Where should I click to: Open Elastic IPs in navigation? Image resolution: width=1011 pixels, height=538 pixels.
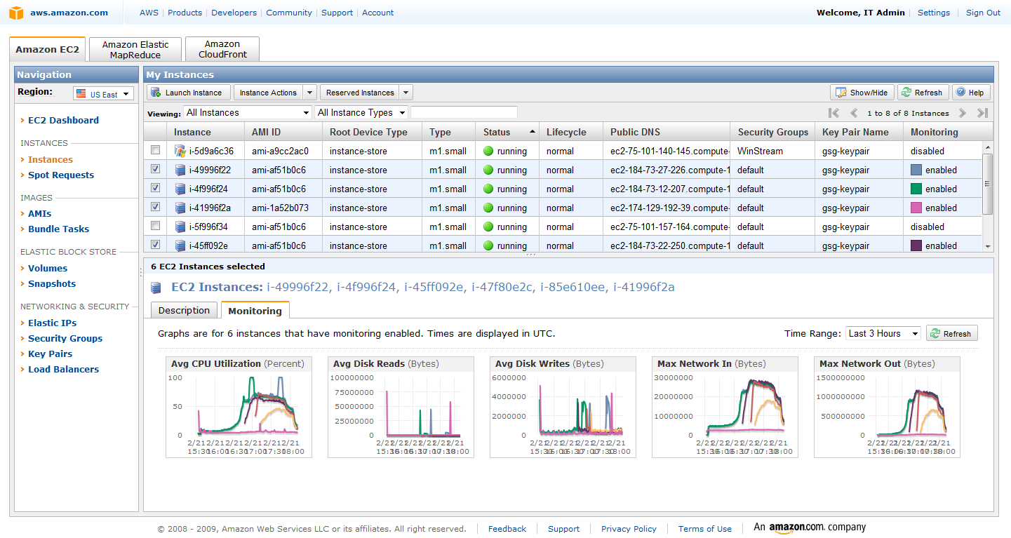tap(53, 323)
